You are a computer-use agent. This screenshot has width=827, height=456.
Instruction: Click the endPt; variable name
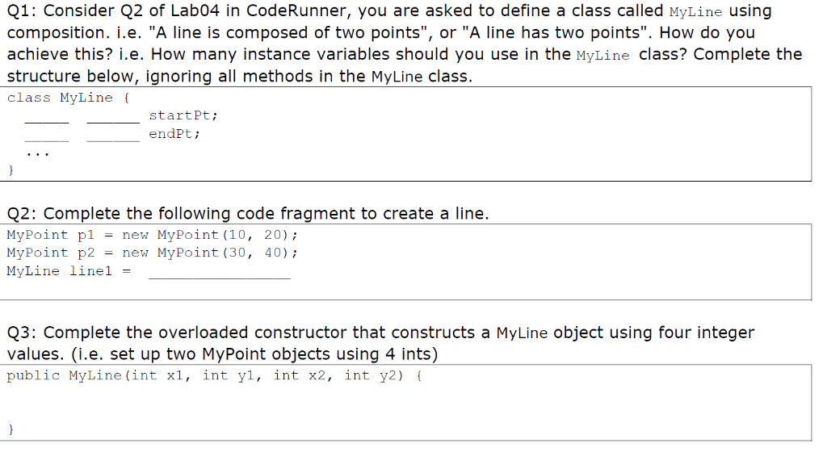[174, 134]
